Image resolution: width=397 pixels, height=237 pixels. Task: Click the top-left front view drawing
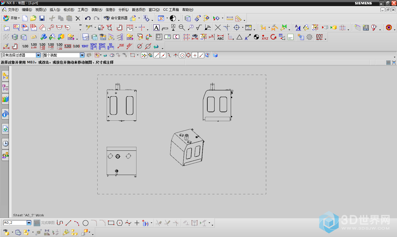(x=122, y=102)
